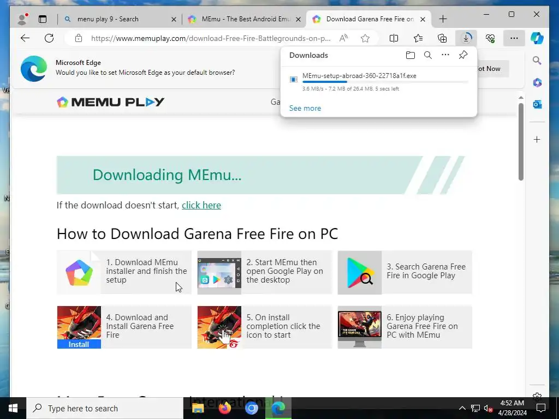Open the Windows Start menu
The image size is (559, 419).
pos(13,408)
